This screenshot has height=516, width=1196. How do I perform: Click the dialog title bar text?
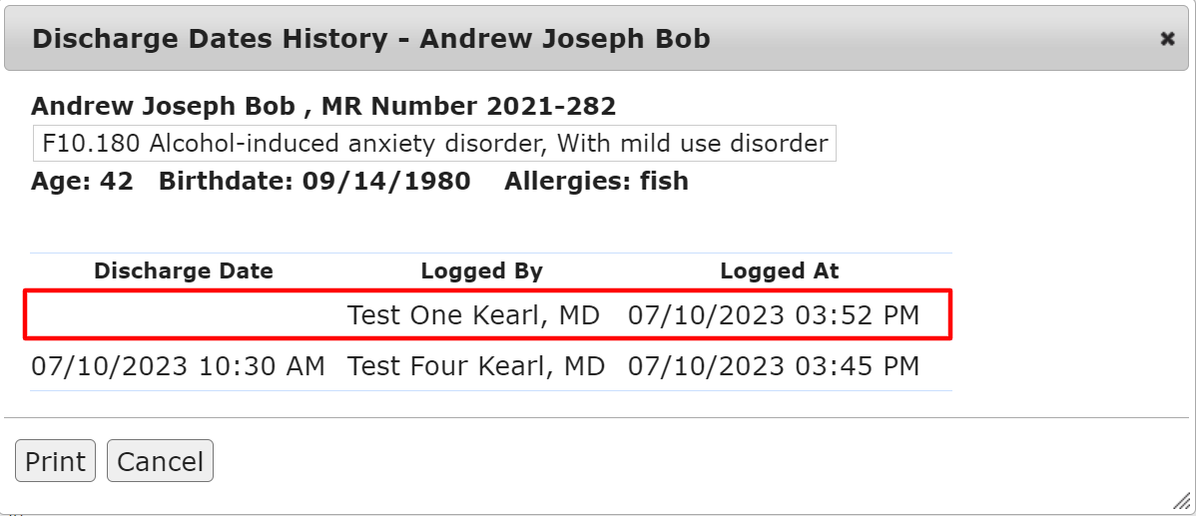coord(371,39)
